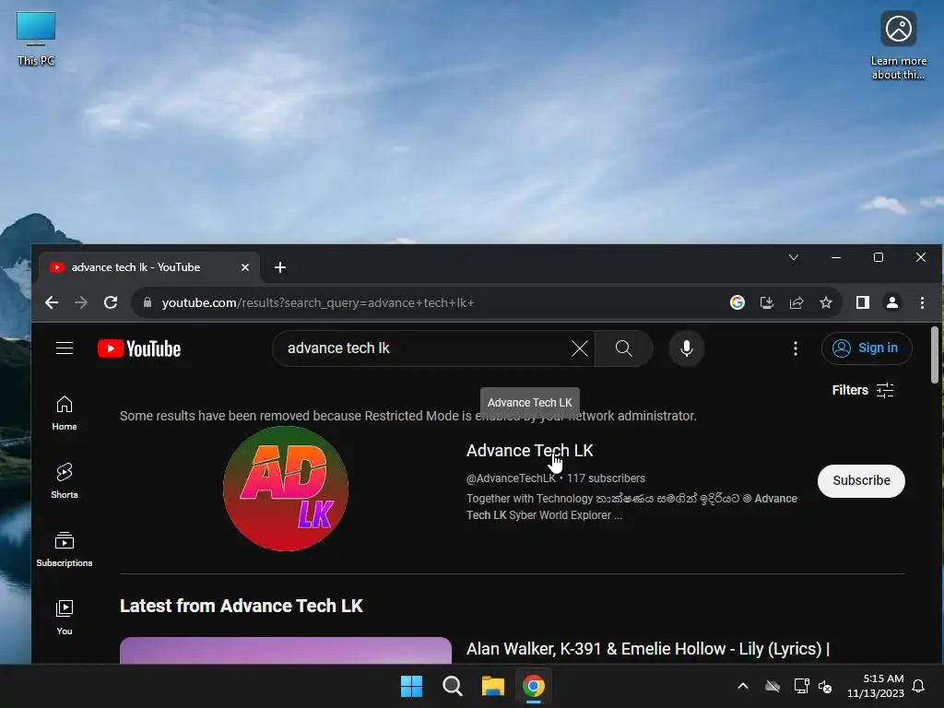
Task: Select Learn more about this picture icon
Action: 898,45
